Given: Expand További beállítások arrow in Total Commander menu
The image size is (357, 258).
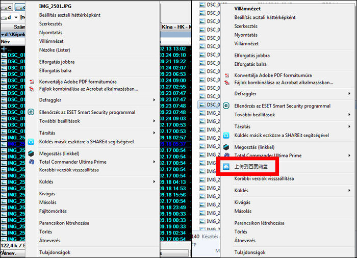Looking at the screenshot, I should 154,121.
